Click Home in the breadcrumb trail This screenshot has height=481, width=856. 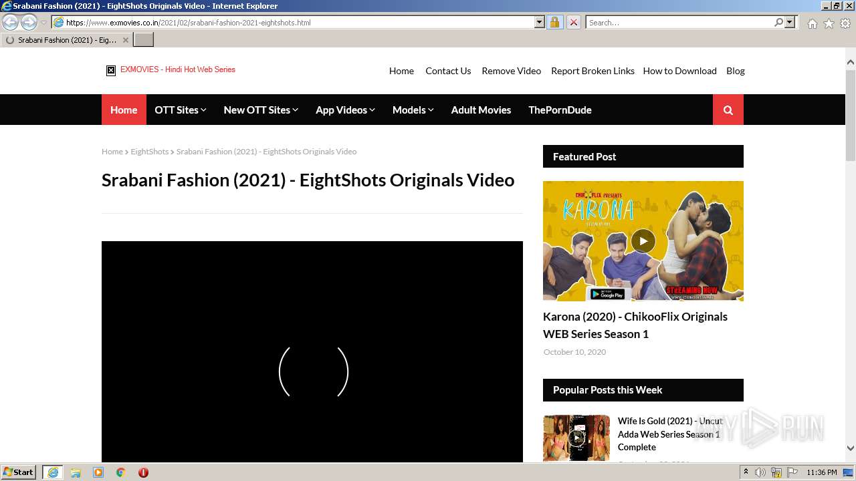[112, 152]
